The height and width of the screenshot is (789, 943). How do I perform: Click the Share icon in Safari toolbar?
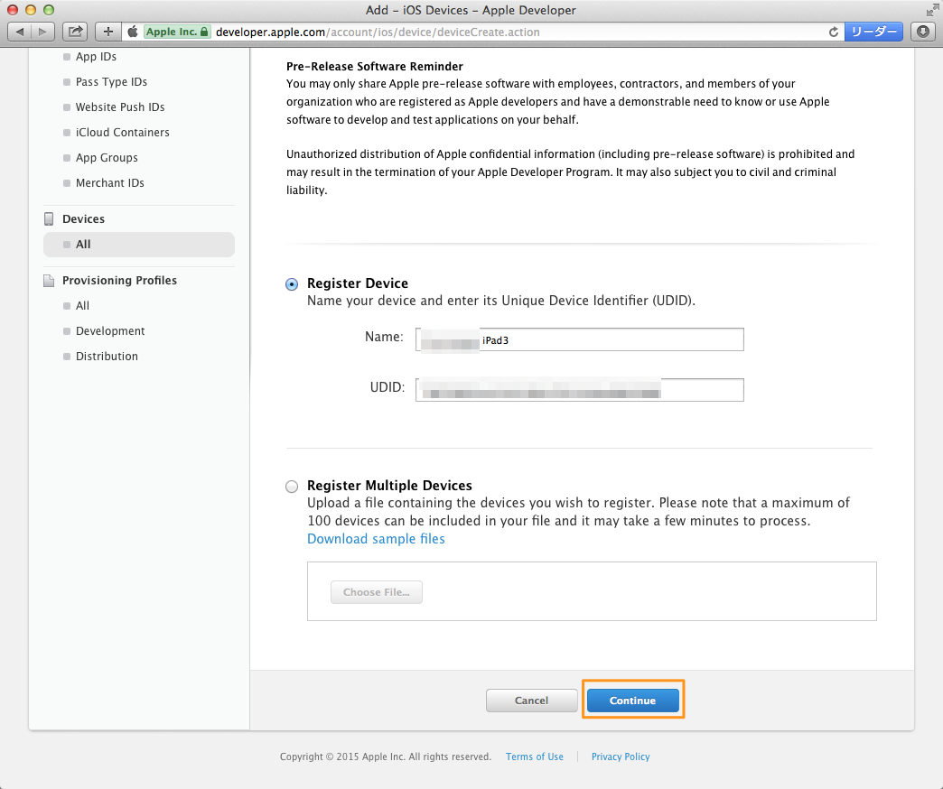pos(75,31)
